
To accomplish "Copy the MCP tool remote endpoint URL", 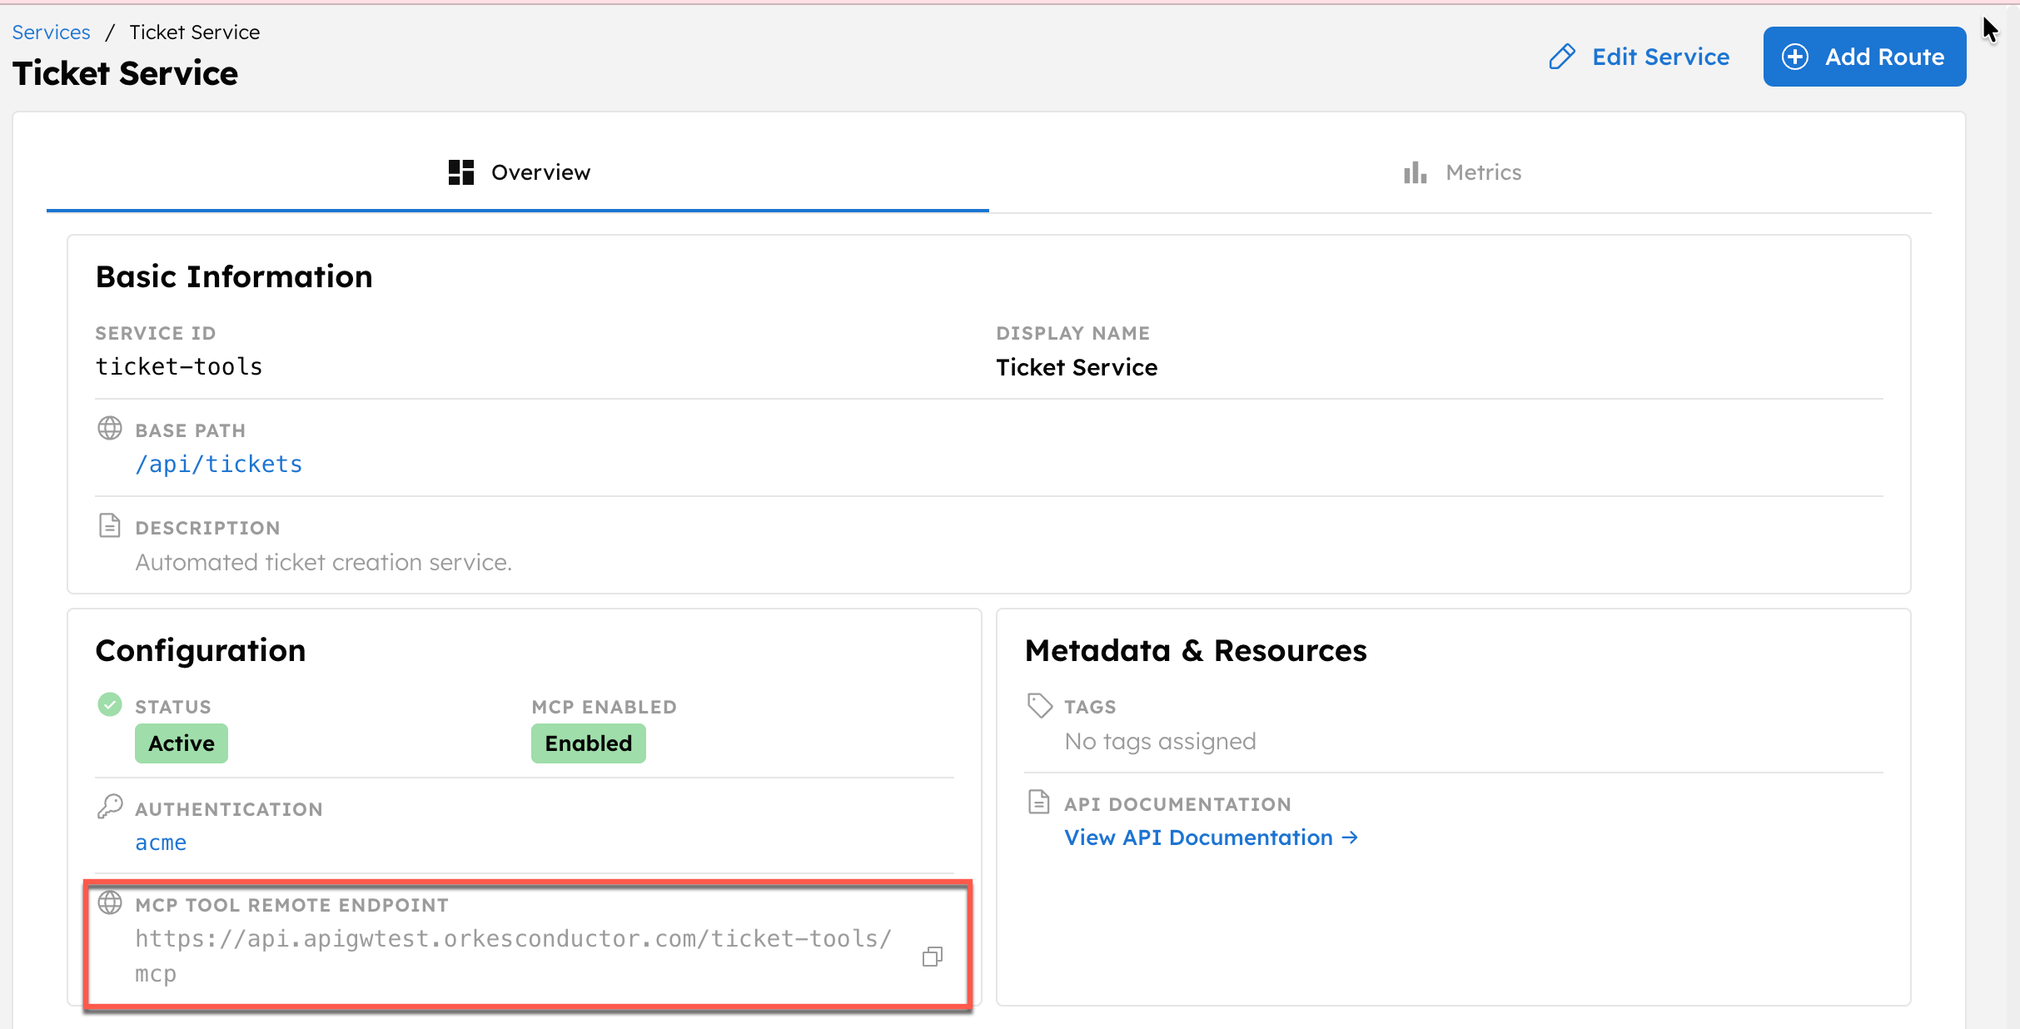I will coord(932,957).
